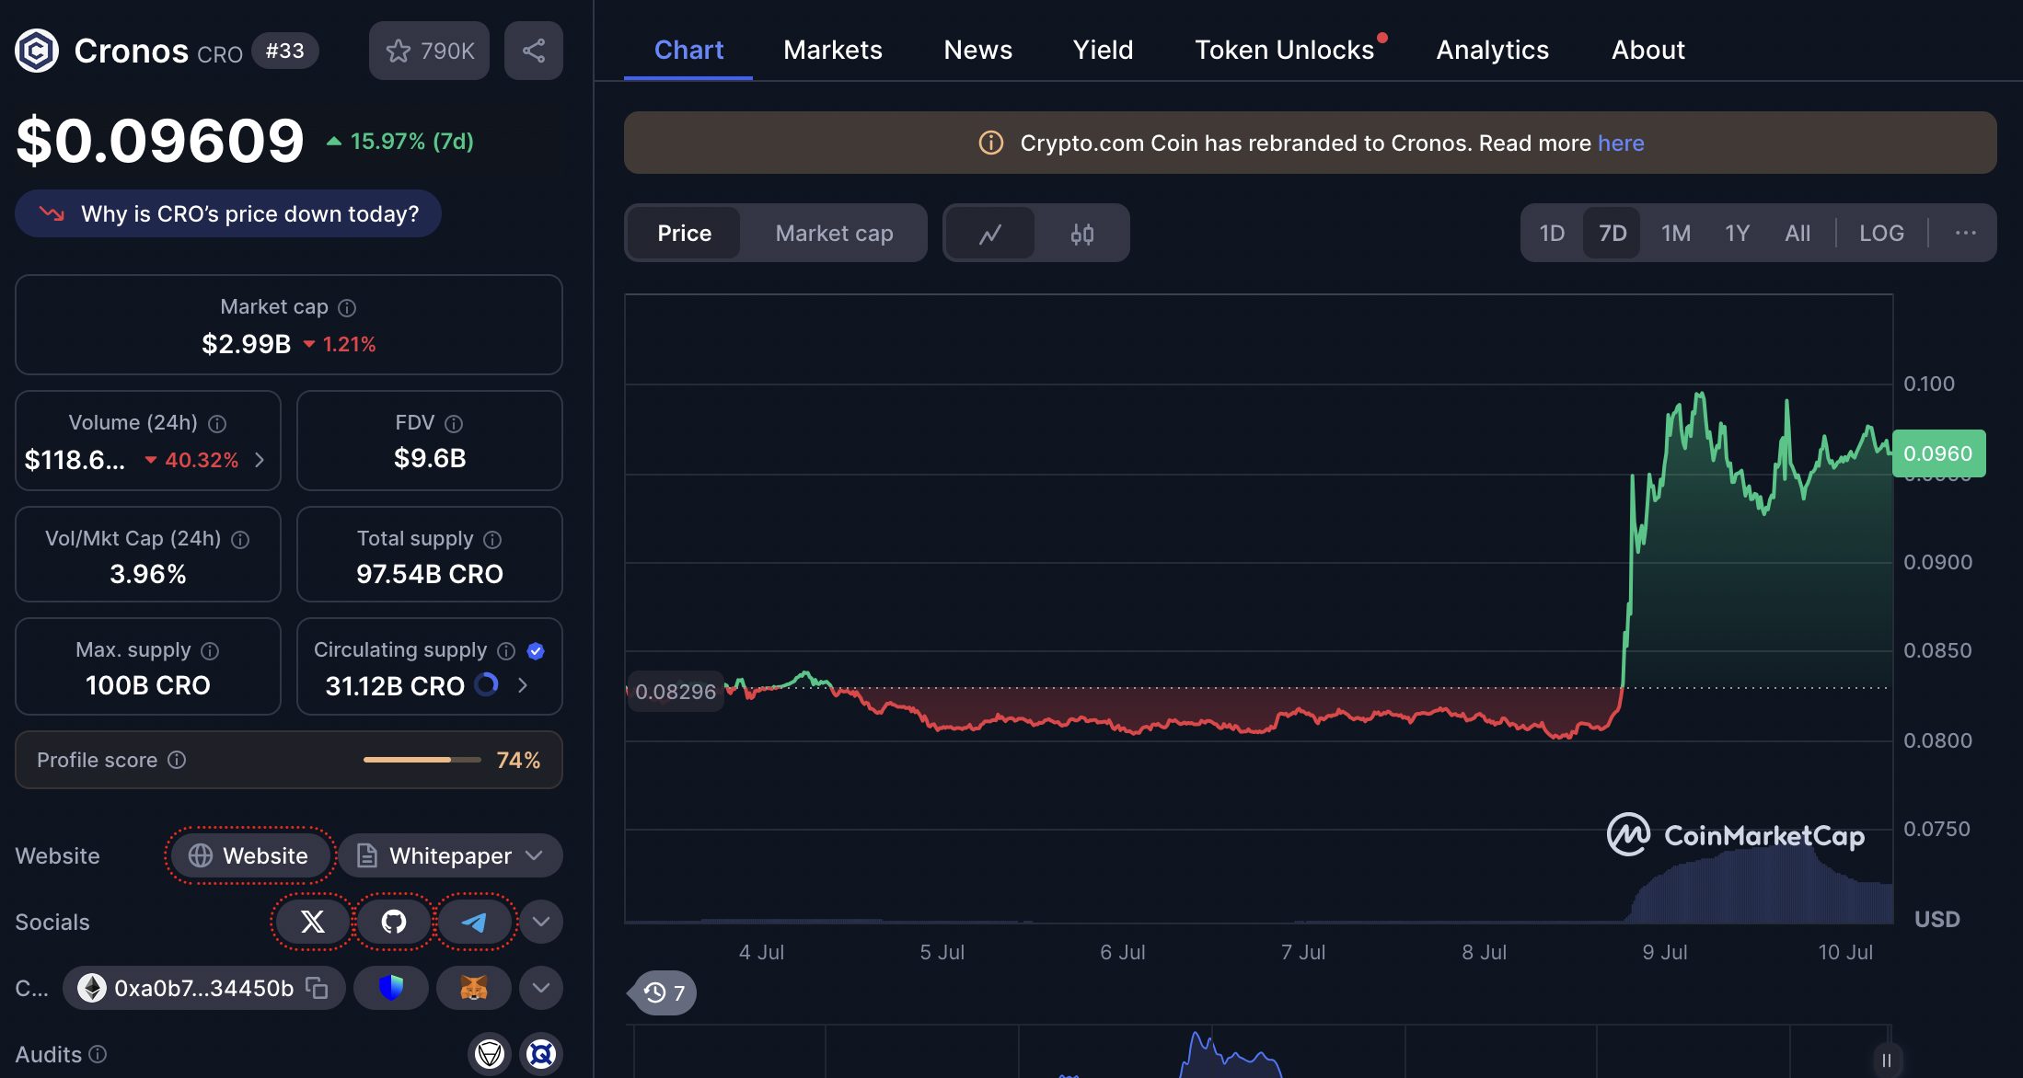
Task: Click the #33 rank badge
Action: 285,51
